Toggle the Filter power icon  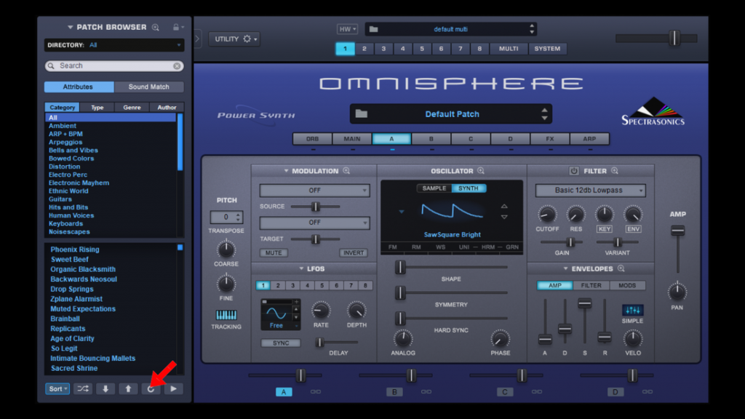[574, 171]
